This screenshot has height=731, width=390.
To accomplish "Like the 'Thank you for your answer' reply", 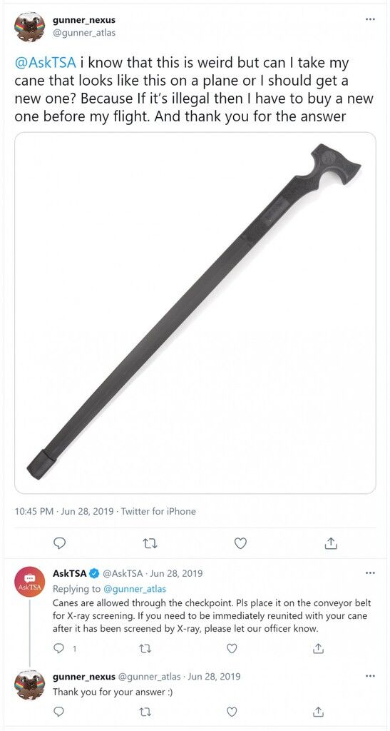I will 232,712.
